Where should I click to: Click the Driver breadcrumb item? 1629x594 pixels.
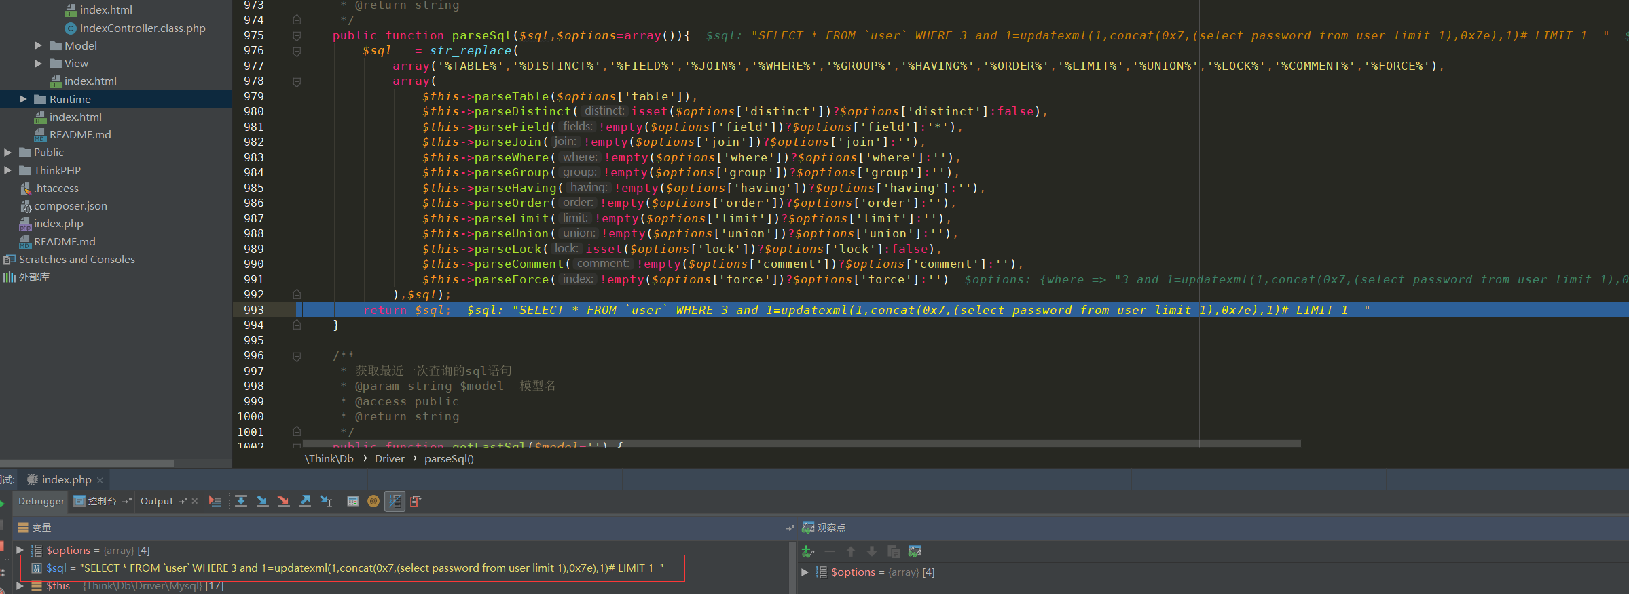click(x=390, y=459)
